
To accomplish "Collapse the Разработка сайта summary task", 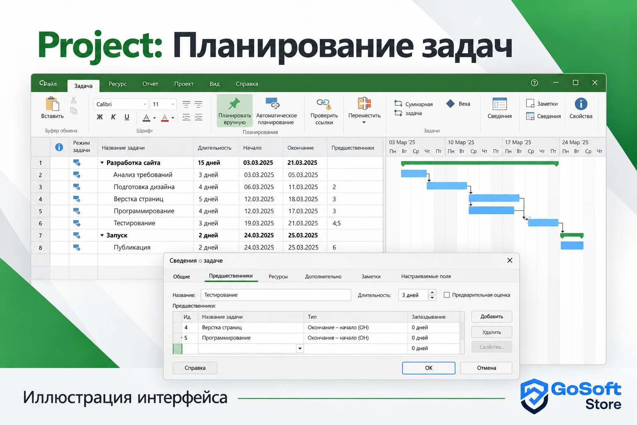I will coord(102,163).
